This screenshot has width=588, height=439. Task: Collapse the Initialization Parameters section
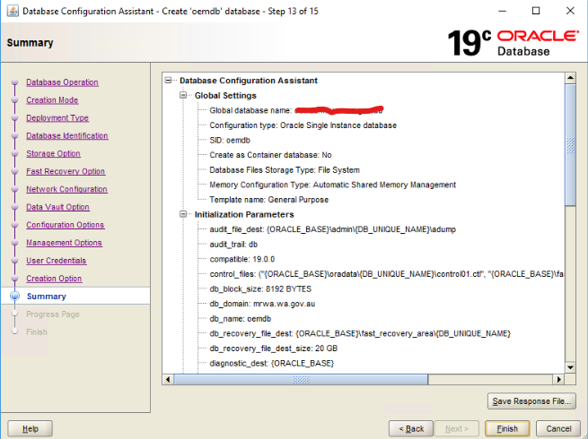pyautogui.click(x=184, y=215)
